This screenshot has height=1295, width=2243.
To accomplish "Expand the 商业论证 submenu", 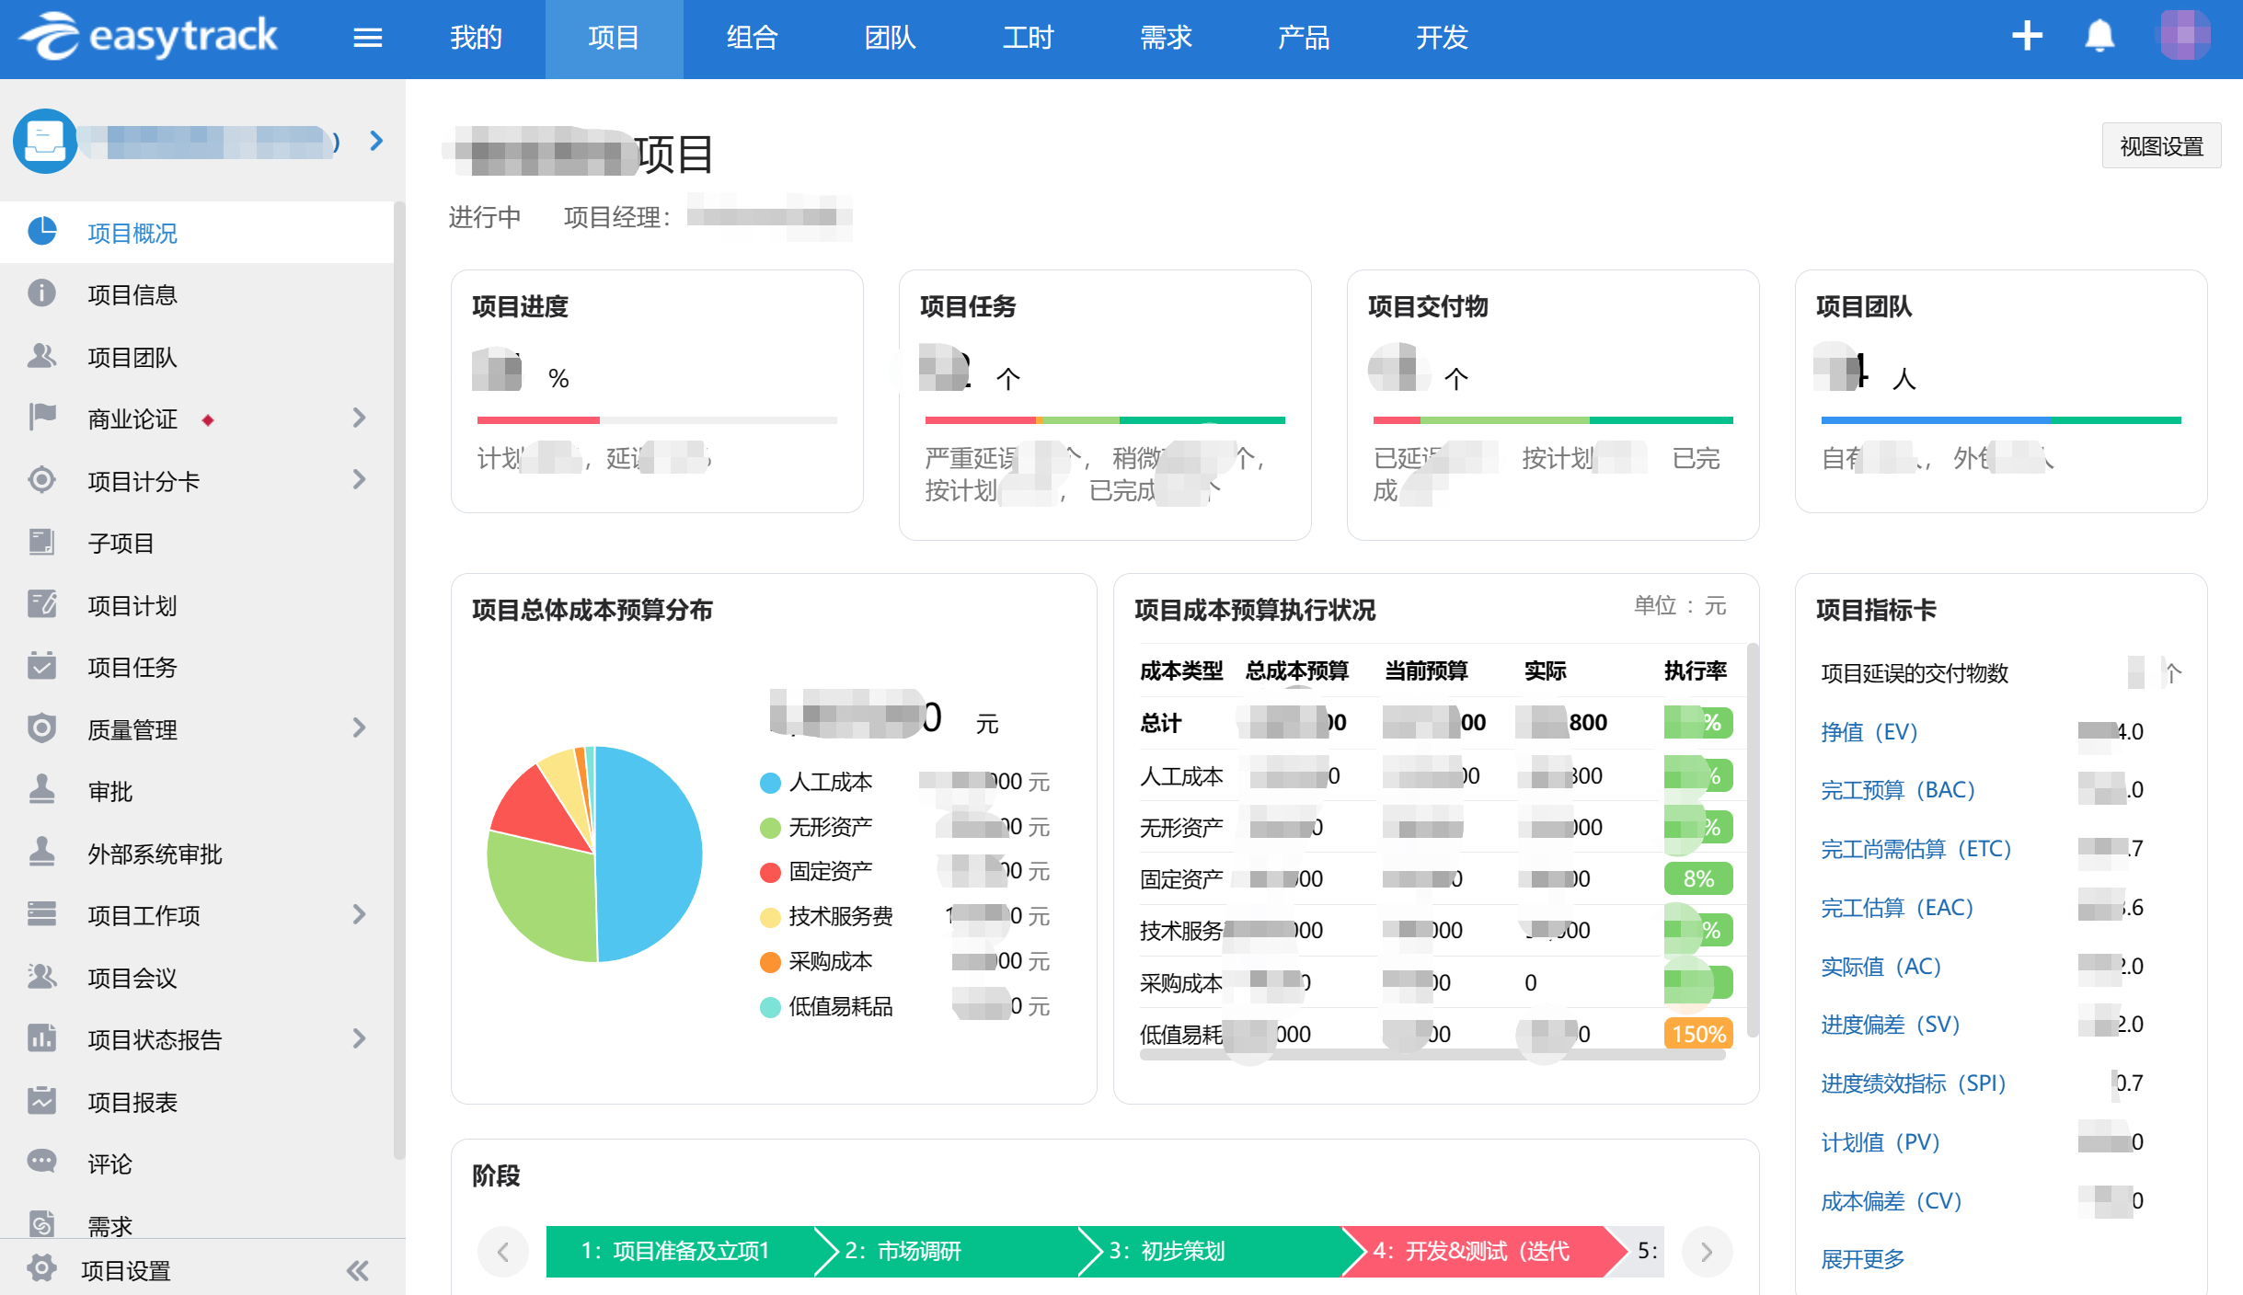I will coord(359,418).
